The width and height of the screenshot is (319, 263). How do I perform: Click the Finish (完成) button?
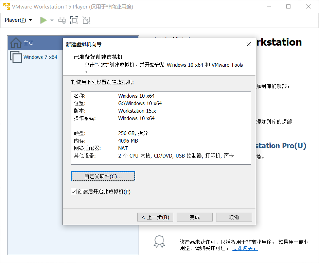(x=195, y=217)
